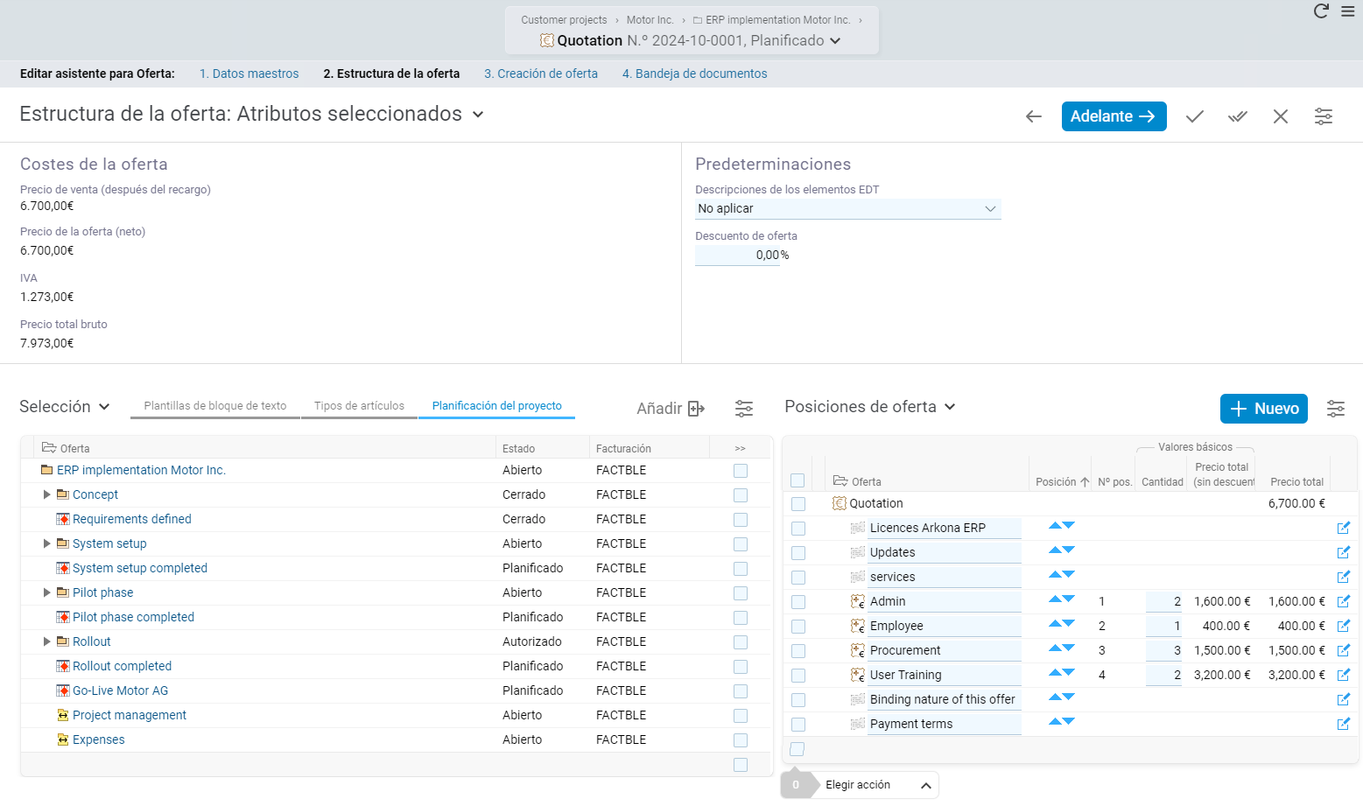Open settings sliders next to the X
Screen dimensions: 1363x806
[1324, 116]
